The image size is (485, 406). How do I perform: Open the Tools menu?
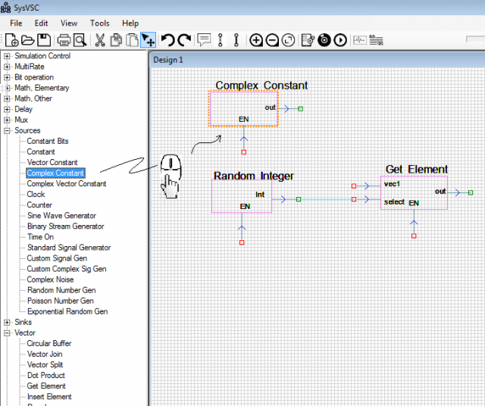[99, 23]
